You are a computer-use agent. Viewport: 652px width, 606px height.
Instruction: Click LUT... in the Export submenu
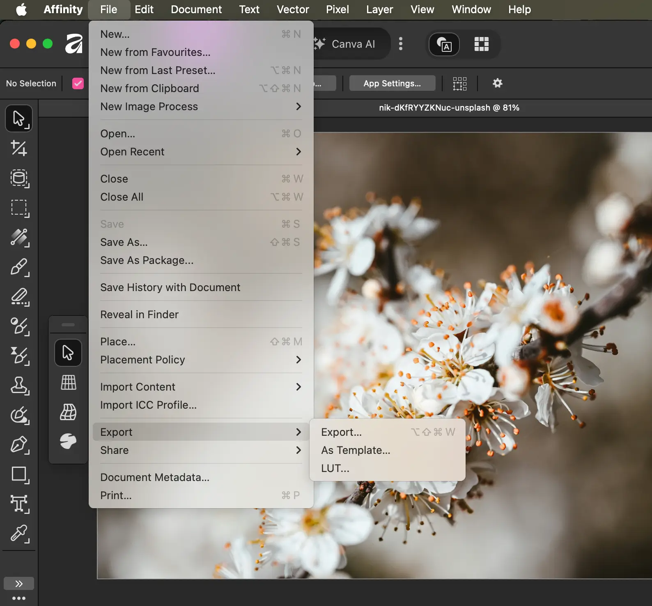(335, 468)
